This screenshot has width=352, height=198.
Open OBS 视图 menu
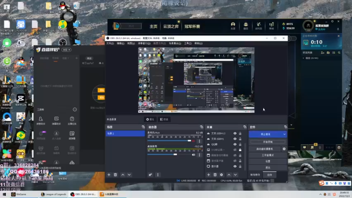tap(131, 43)
